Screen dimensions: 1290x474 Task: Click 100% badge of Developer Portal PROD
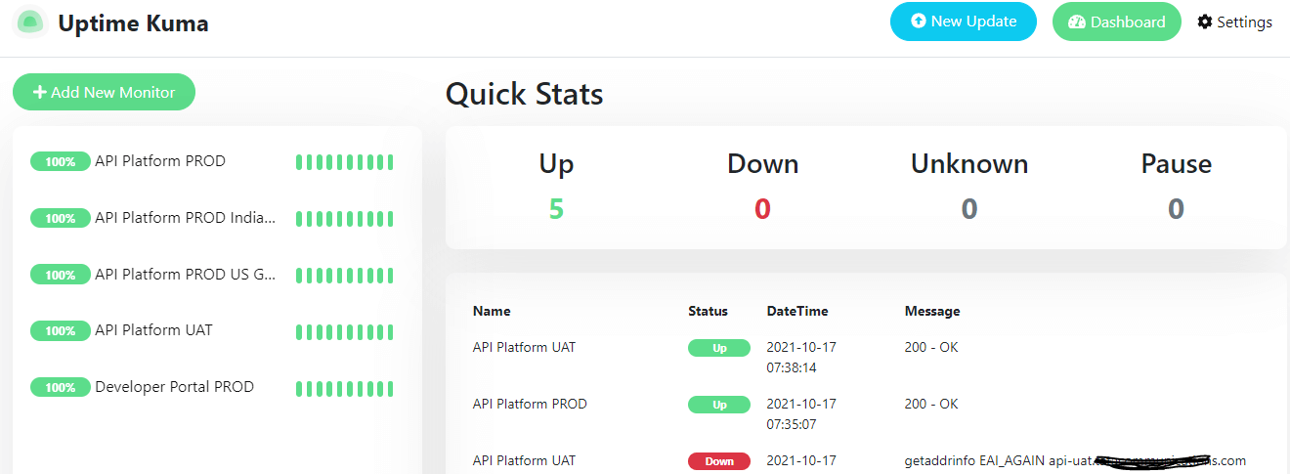pyautogui.click(x=61, y=388)
